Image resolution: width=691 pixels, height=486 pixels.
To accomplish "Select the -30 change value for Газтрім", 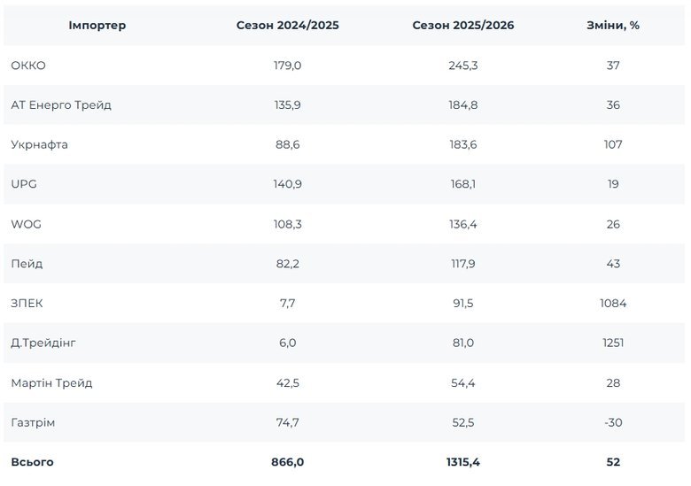I will pyautogui.click(x=613, y=423).
